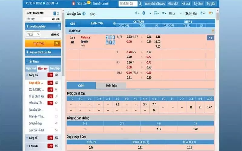Open the blue circle icon dropdown

pos(144,13)
